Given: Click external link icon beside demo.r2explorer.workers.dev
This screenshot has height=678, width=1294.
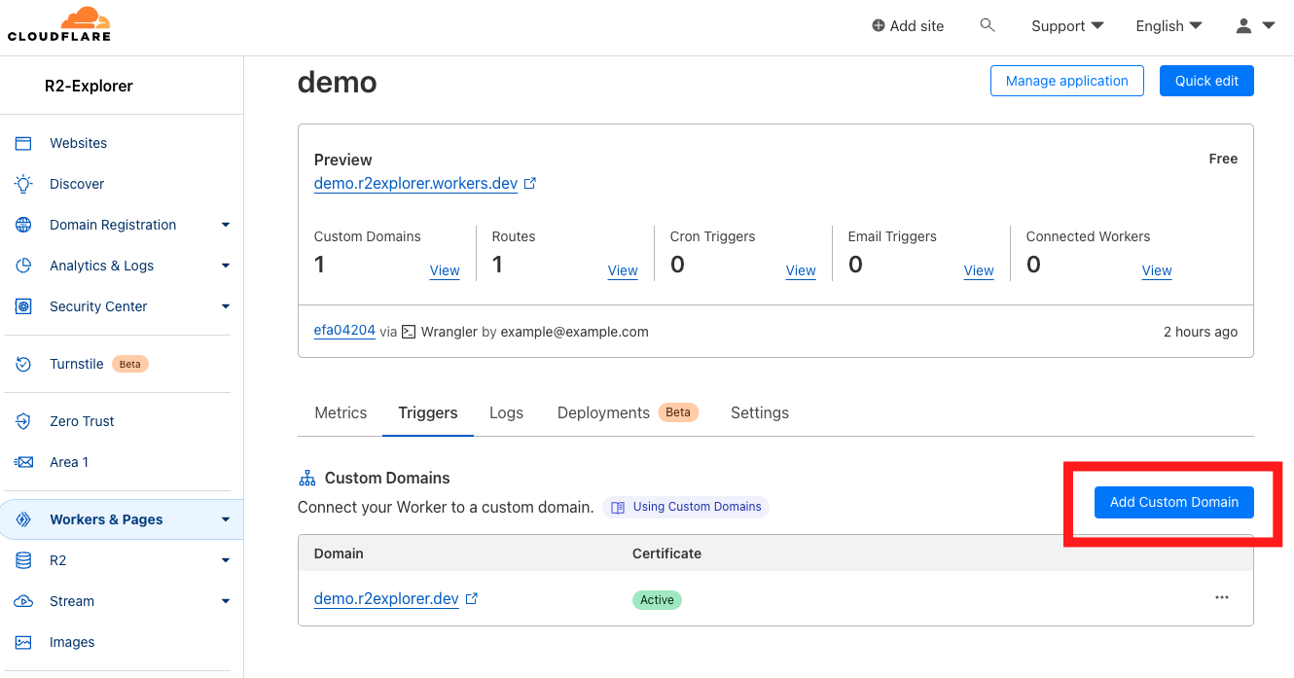Looking at the screenshot, I should pyautogui.click(x=530, y=183).
